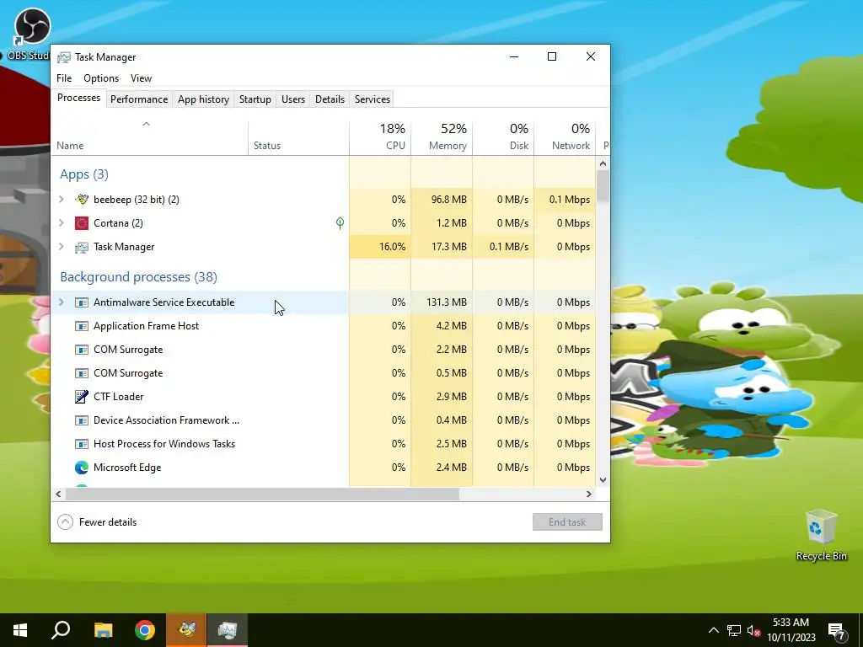Screen dimensions: 863x647
Task: Collapse view with Fewer details
Action: pos(97,522)
